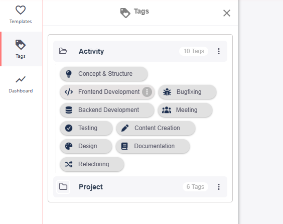Click the Design palette icon
This screenshot has width=283, height=224.
69,146
